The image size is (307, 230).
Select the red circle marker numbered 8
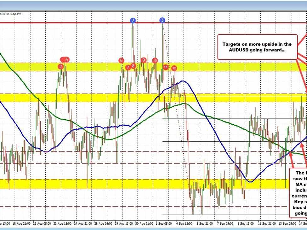pos(133,66)
